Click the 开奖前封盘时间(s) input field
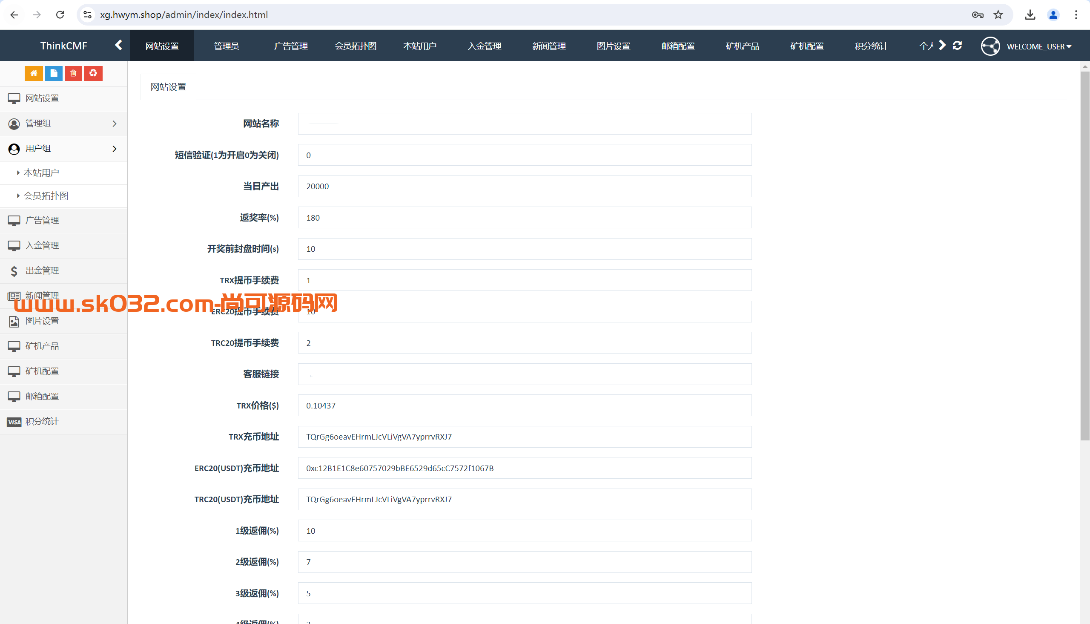1090x624 pixels. [x=525, y=249]
